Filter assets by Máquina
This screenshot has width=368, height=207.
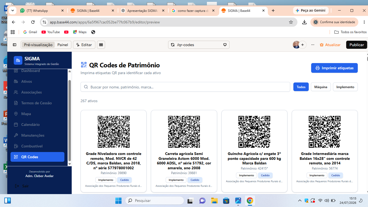point(321,87)
